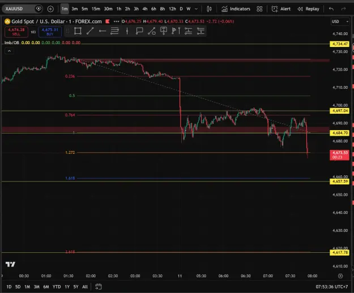Select the 5m interval
The height and width of the screenshot is (293, 354).
coord(84,9)
